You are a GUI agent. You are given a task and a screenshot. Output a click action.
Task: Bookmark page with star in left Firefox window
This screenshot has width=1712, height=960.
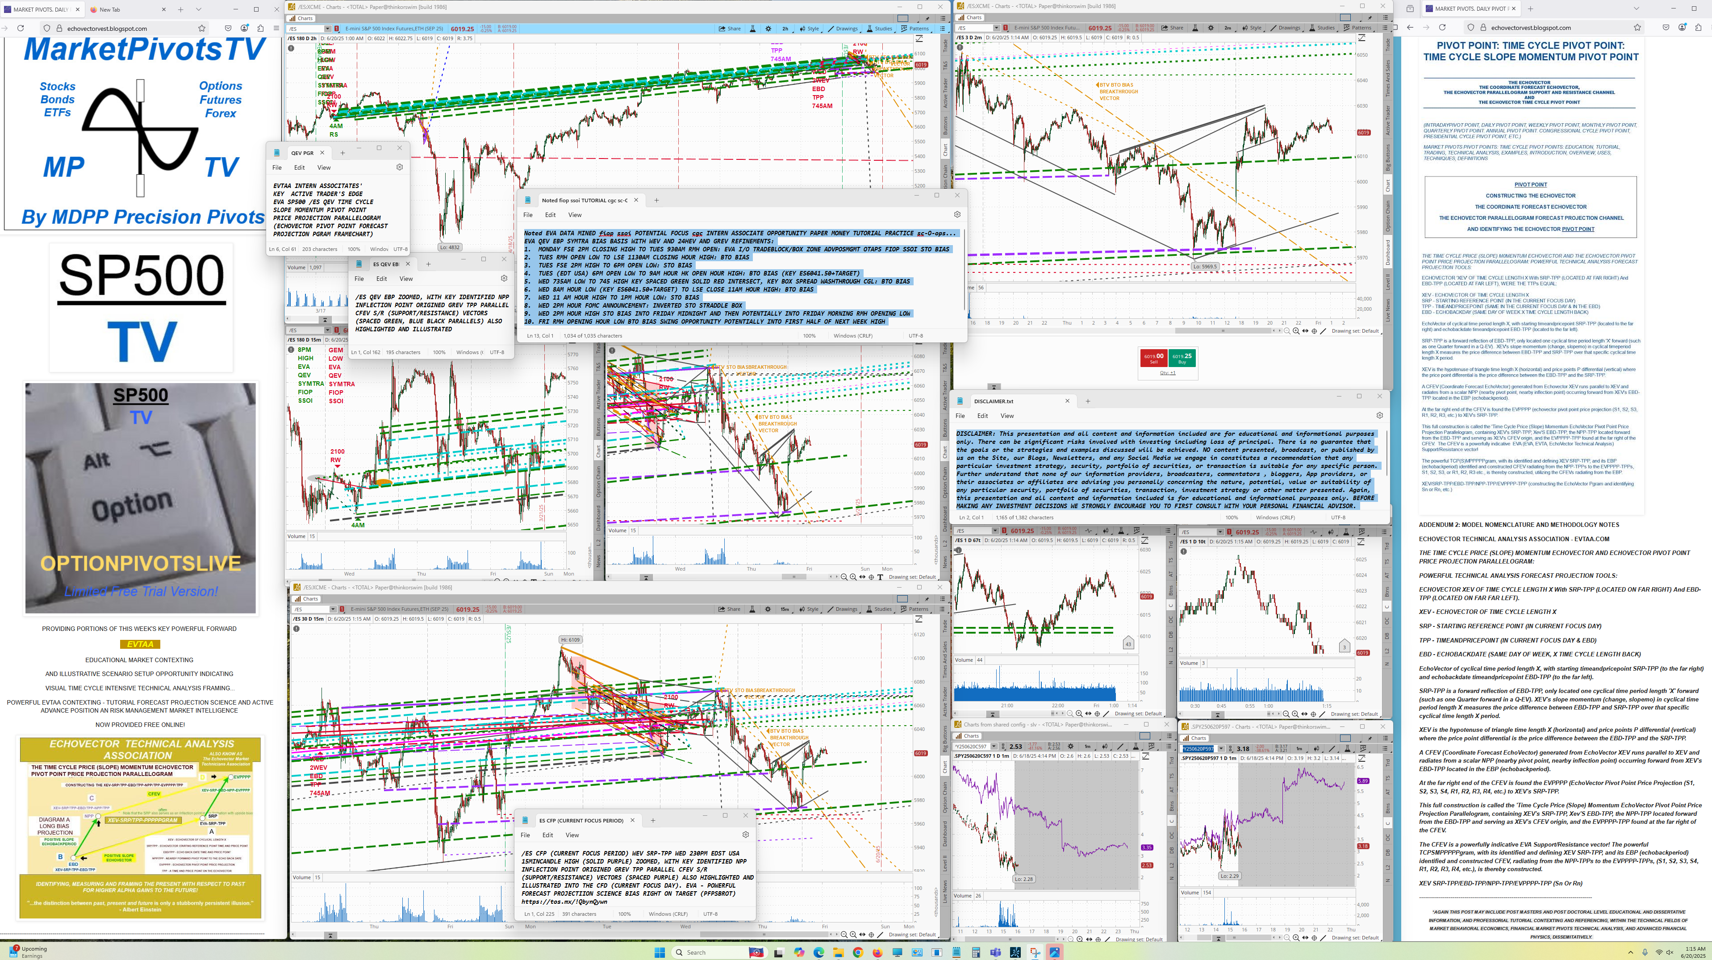[x=201, y=28]
